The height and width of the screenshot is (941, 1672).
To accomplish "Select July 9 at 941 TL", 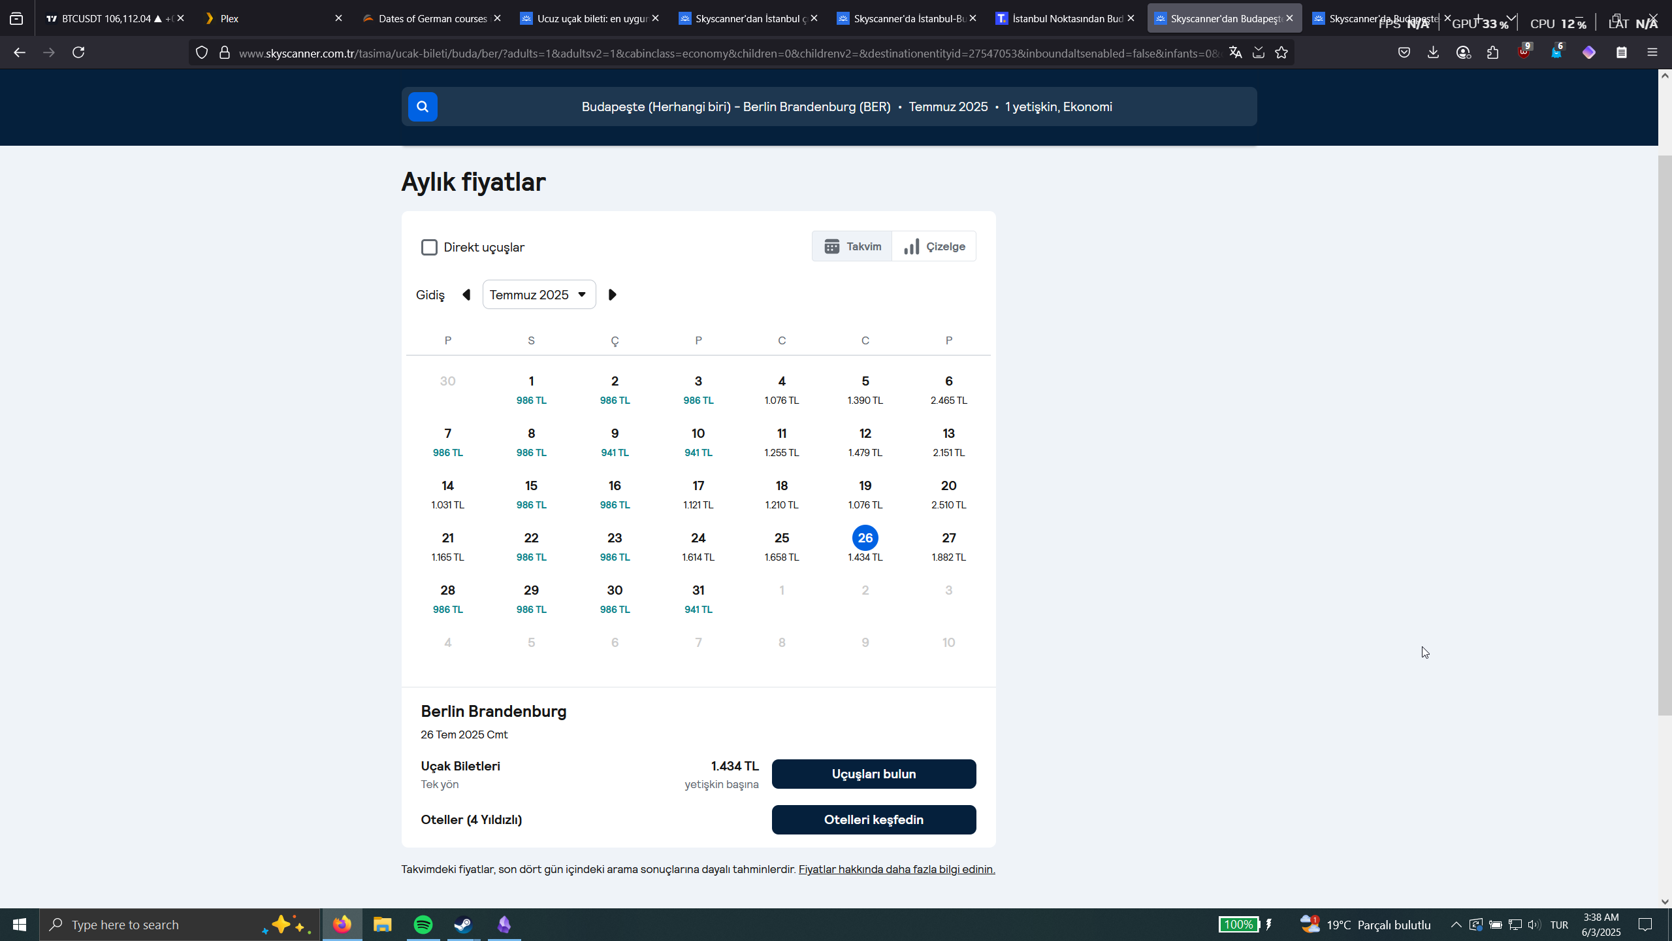I will point(615,442).
